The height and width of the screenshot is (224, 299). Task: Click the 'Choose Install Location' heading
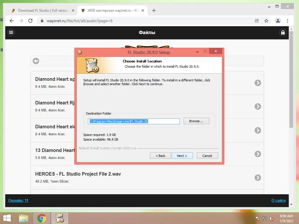click(142, 61)
